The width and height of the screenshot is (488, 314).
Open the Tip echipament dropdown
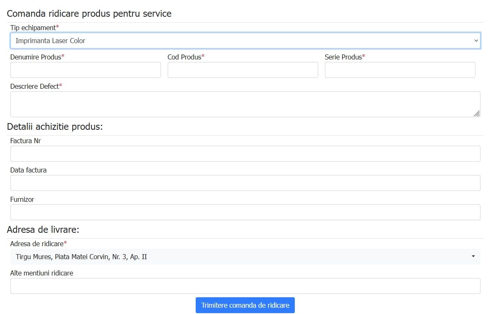pyautogui.click(x=245, y=41)
